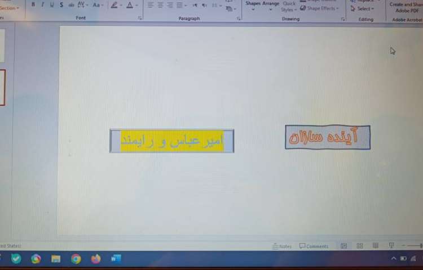Click the Comments button in status bar
The image size is (423, 270).
(314, 246)
